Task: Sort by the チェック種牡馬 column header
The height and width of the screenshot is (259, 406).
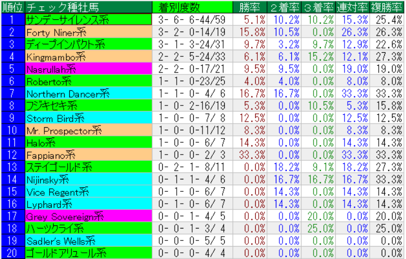Action: point(88,7)
